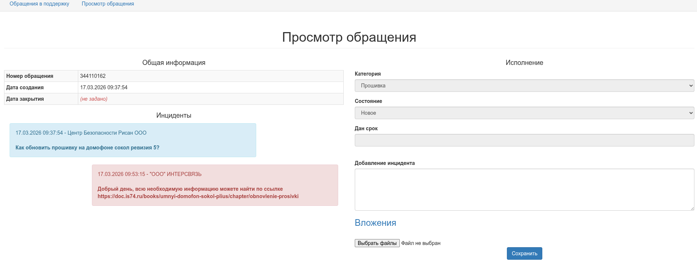Select the blue incident from Центр Безопасности Рисан
This screenshot has height=266, width=697.
tap(133, 140)
